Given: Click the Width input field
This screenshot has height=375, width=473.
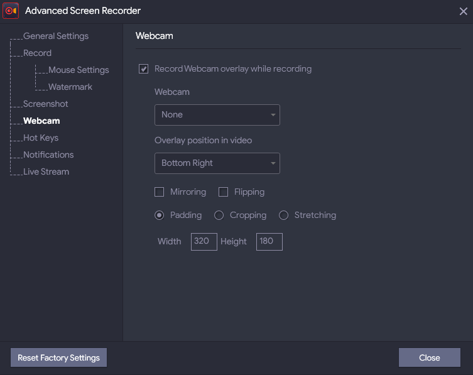Looking at the screenshot, I should point(204,242).
